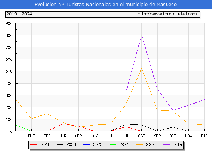Viewport: 212px width, 154px height.
Task: Click the 0 value on the y-axis
Action: [x=11, y=131]
